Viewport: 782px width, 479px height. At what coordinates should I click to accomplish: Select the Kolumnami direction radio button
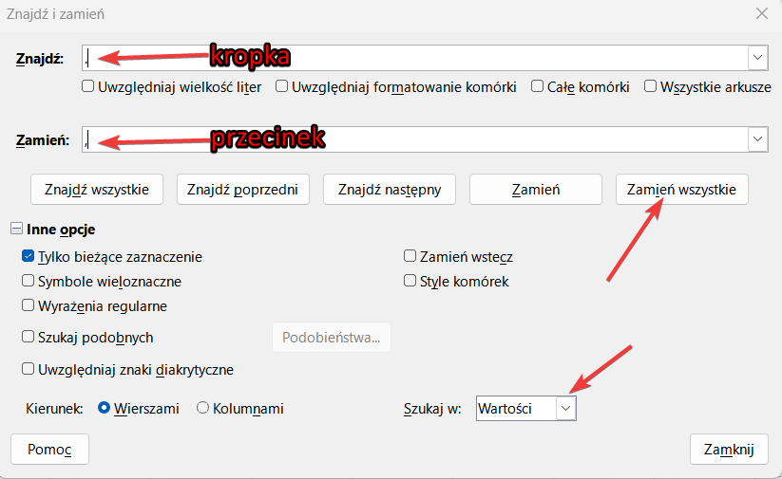click(202, 408)
